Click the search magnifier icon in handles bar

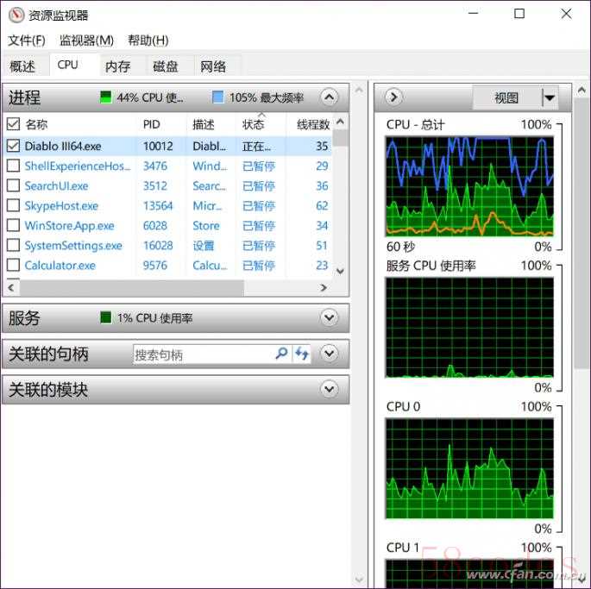pos(281,354)
